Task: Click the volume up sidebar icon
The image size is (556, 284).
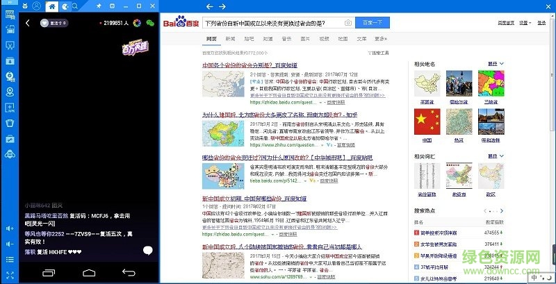Action: [x=10, y=228]
